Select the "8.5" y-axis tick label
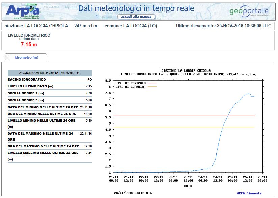The image size is (278, 198). 108,81
